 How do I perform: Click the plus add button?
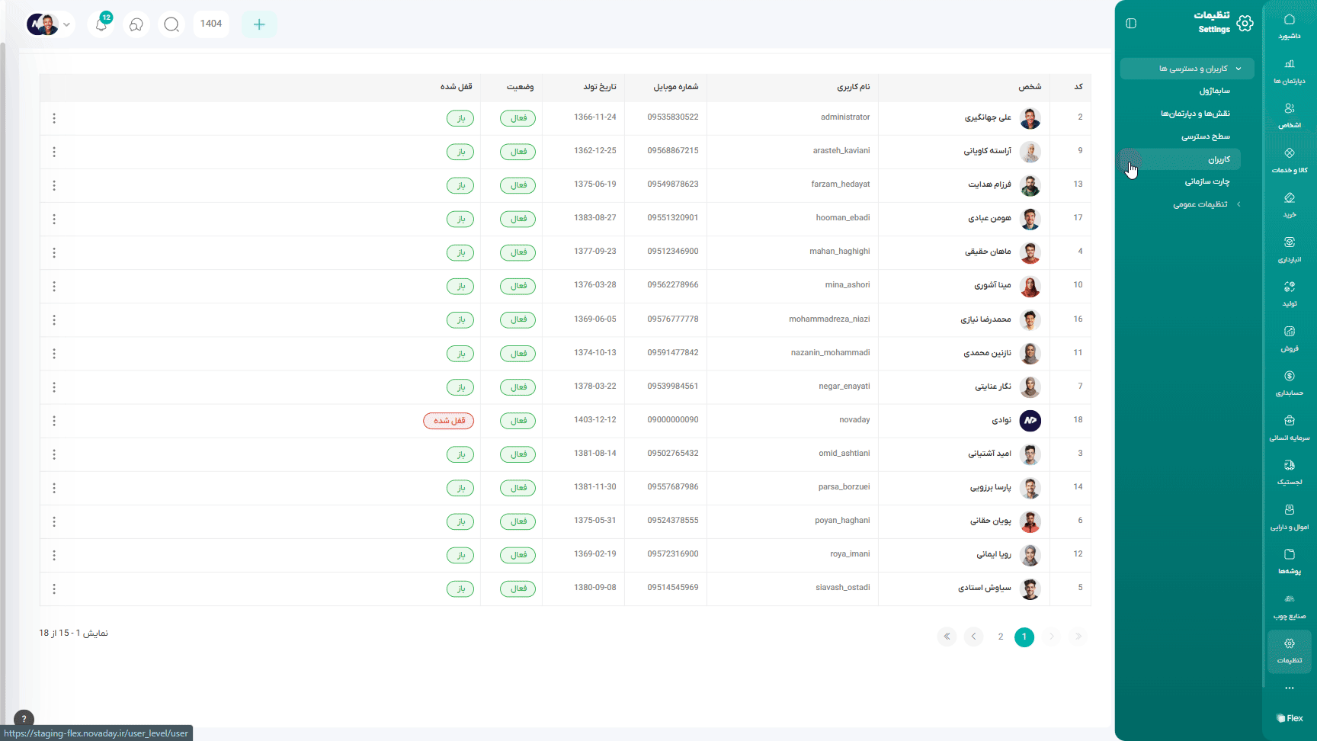pos(259,24)
